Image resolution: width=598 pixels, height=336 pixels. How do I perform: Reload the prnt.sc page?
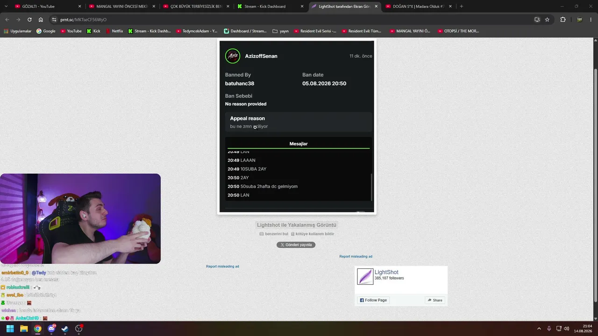(29, 20)
